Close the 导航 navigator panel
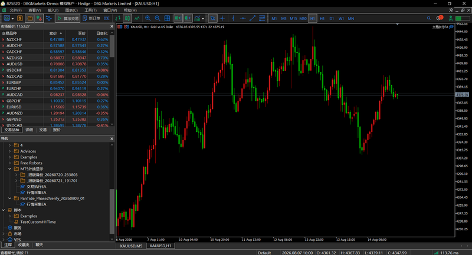The height and width of the screenshot is (255, 472). (x=112, y=139)
